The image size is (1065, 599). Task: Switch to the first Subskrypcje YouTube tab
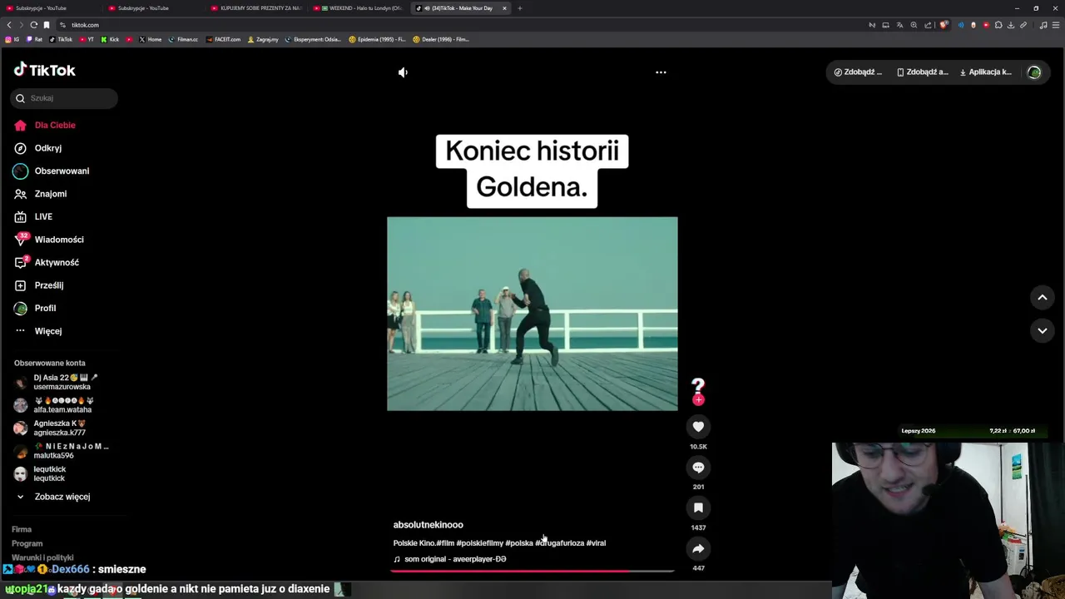click(50, 8)
